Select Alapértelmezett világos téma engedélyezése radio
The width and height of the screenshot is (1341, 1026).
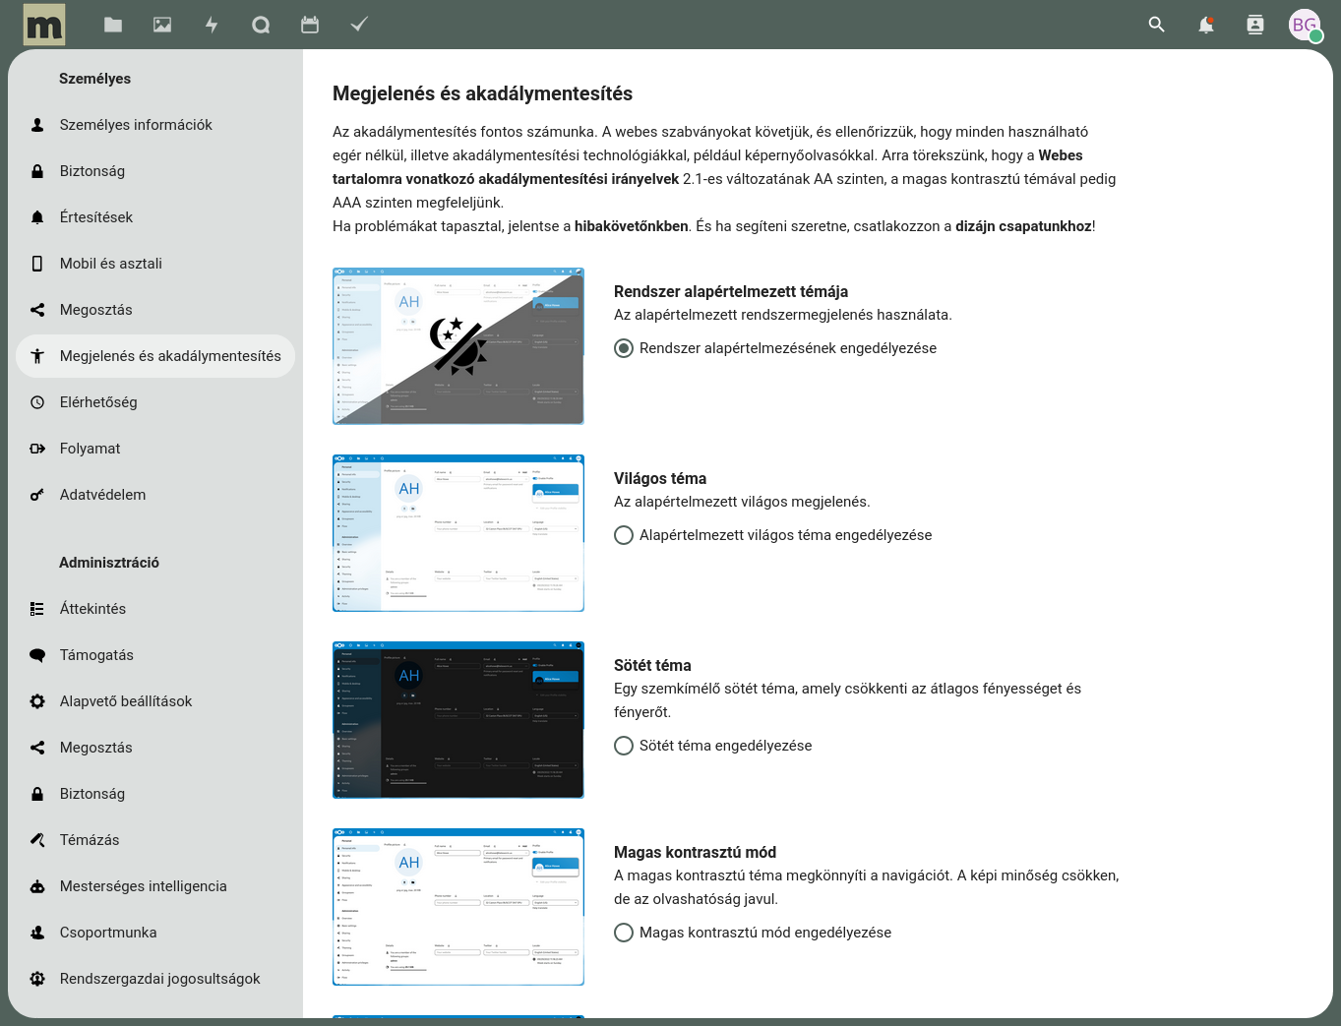(624, 535)
